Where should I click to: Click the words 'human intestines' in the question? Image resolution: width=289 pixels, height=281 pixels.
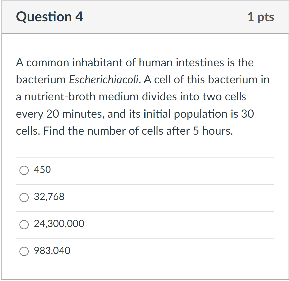pos(181,63)
